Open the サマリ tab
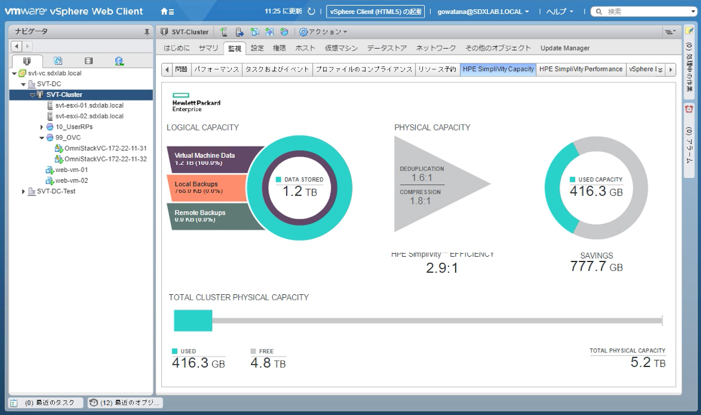Screen dimensions: 701x415 (x=208, y=48)
